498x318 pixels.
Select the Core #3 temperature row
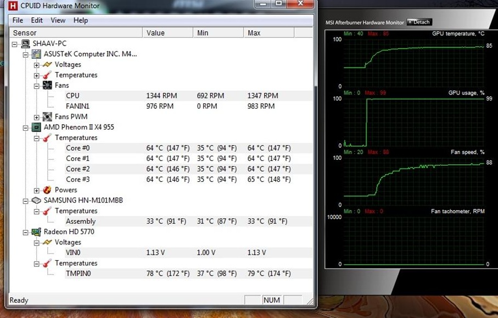(189, 180)
